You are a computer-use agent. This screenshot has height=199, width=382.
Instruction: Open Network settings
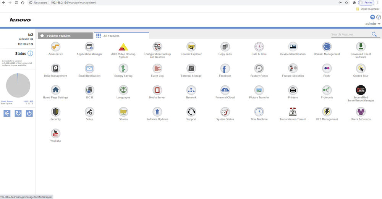191,90
